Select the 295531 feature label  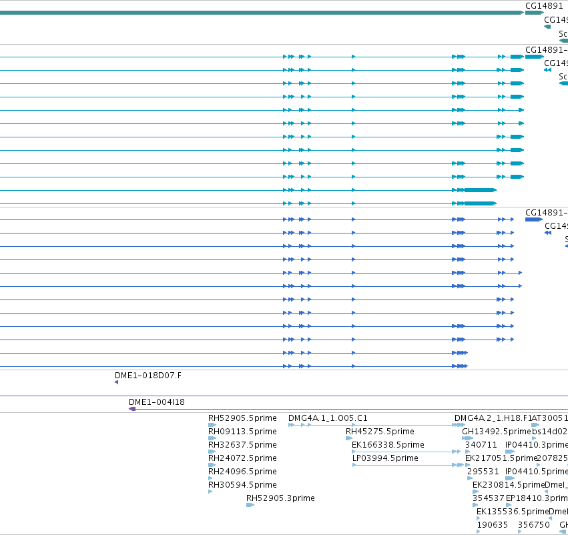[483, 472]
